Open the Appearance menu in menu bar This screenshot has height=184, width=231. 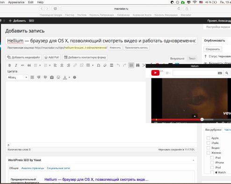pyautogui.click(x=16, y=2)
